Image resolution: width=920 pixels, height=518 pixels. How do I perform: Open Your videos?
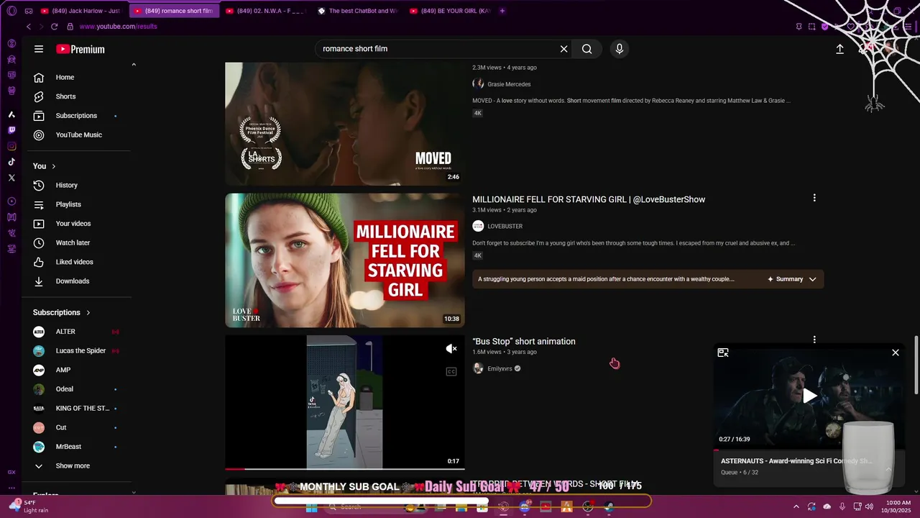click(72, 224)
